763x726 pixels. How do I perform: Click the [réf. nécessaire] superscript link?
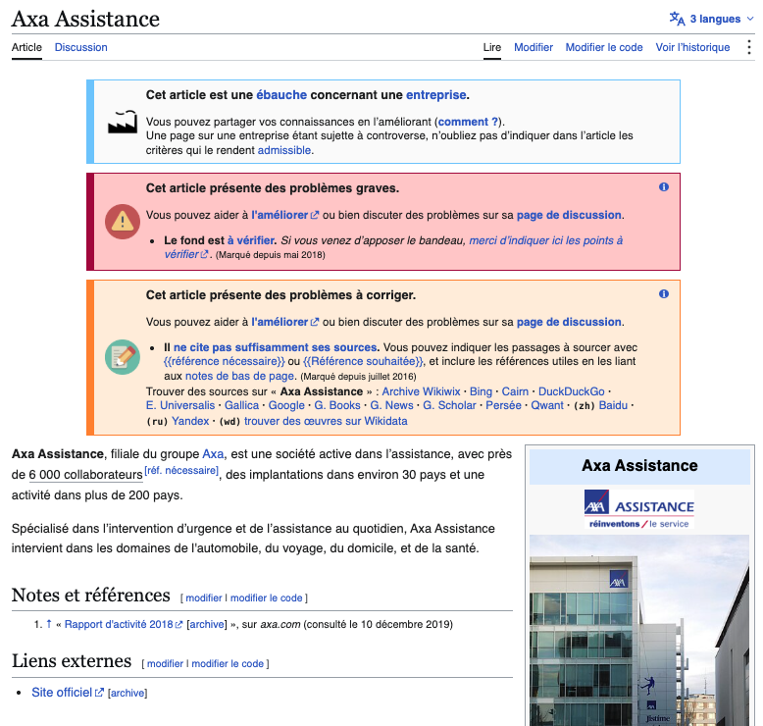pos(181,470)
